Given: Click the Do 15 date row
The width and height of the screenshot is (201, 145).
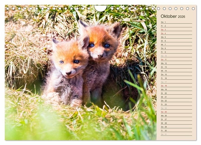Looking at the screenshot, I should click(176, 74).
